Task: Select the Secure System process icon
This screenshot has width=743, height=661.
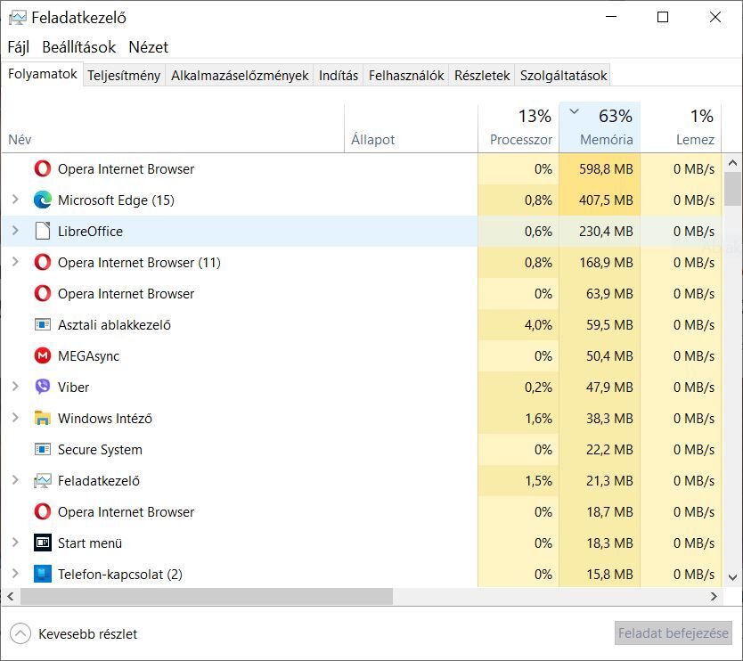Action: 43,450
